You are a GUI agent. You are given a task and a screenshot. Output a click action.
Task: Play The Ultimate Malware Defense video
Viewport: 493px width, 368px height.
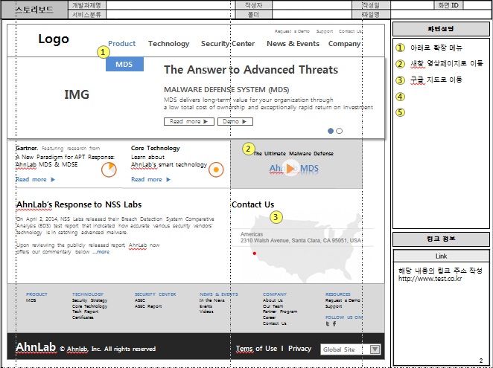(291, 168)
